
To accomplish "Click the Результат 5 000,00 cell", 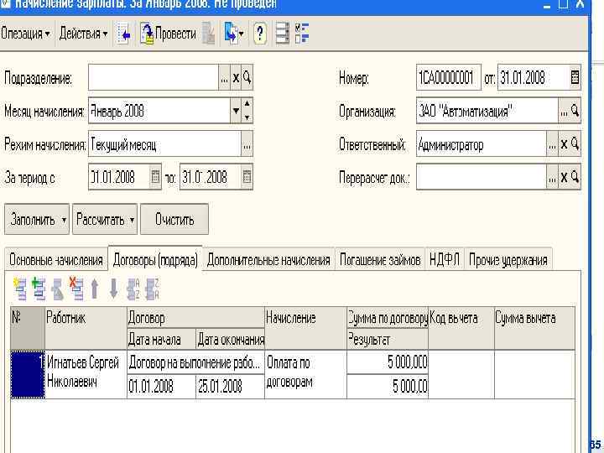I will pyautogui.click(x=388, y=387).
